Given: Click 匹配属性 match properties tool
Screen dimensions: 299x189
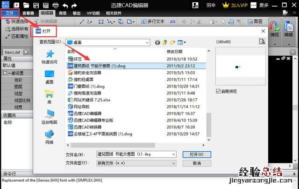Looking at the screenshot, I should [17, 36].
